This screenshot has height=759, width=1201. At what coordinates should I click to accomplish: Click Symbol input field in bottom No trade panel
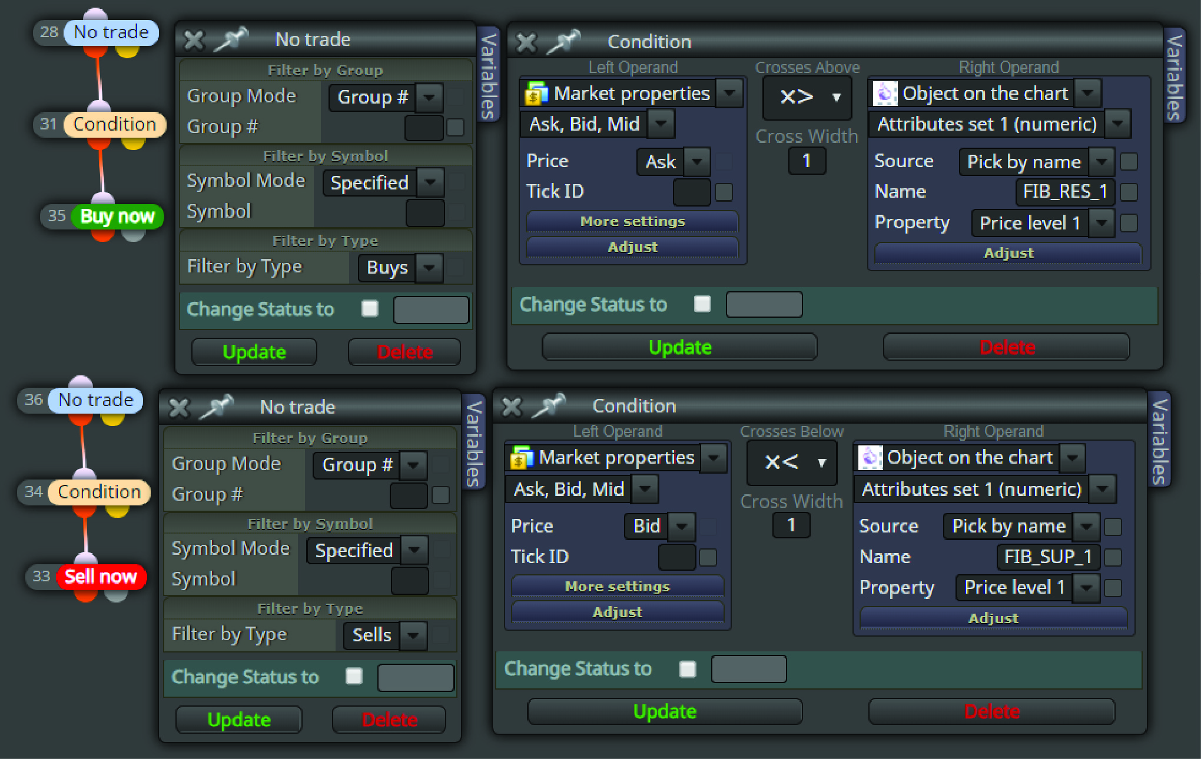click(410, 581)
